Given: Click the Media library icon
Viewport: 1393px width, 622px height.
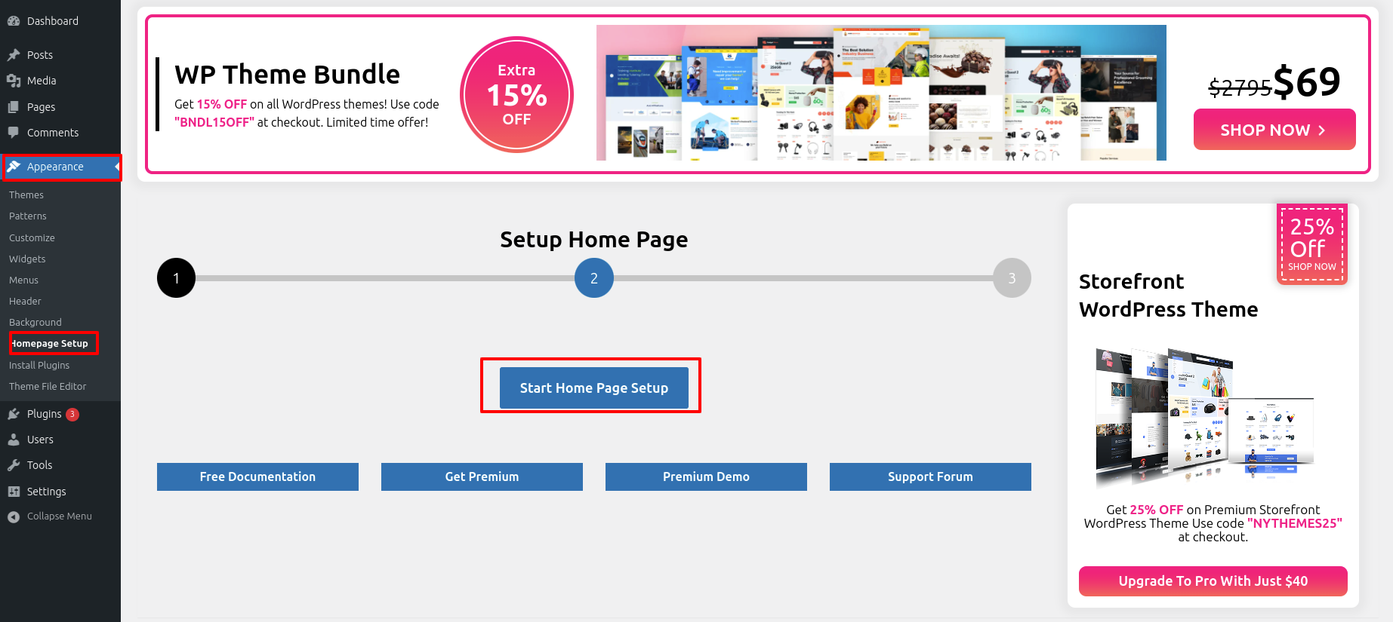Looking at the screenshot, I should pyautogui.click(x=14, y=81).
